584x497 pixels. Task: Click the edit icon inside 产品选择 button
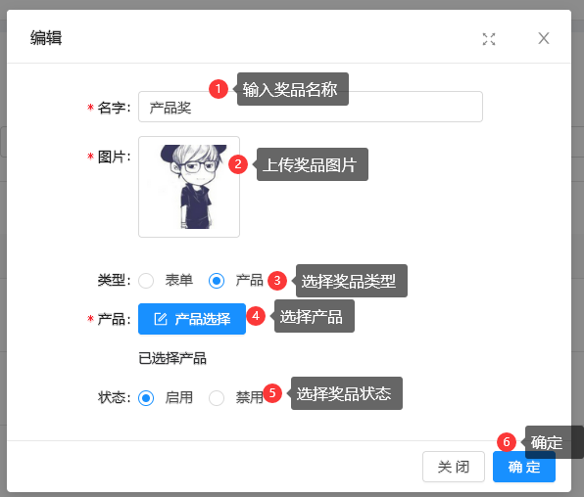[x=161, y=319]
